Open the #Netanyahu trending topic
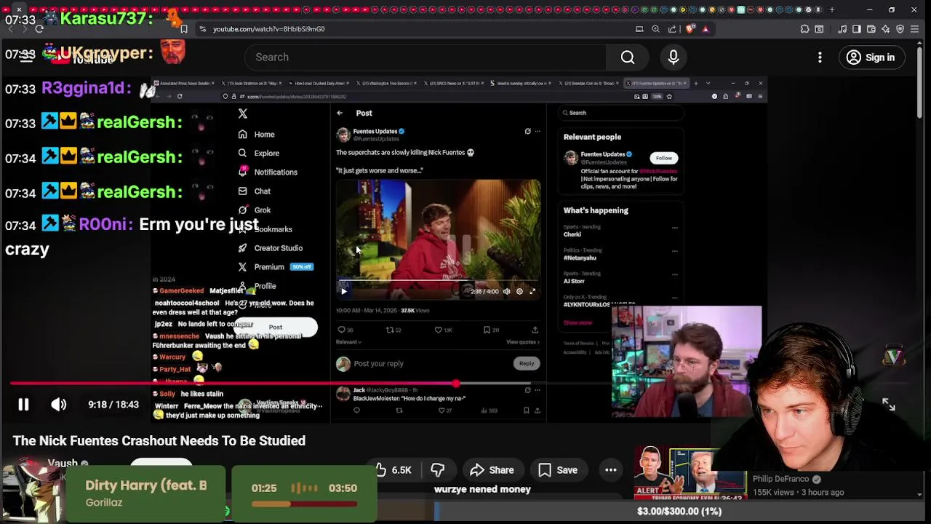Viewport: 931px width, 524px height. [580, 258]
